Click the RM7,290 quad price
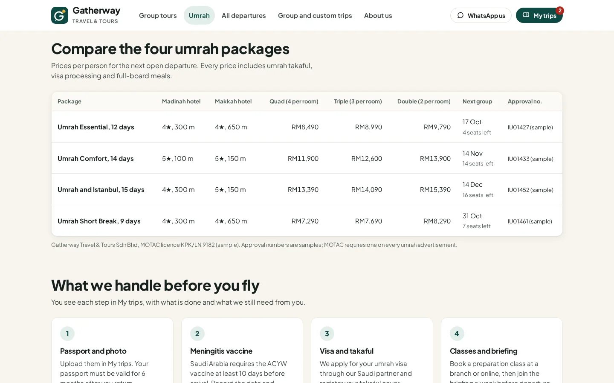The height and width of the screenshot is (383, 614). click(305, 221)
